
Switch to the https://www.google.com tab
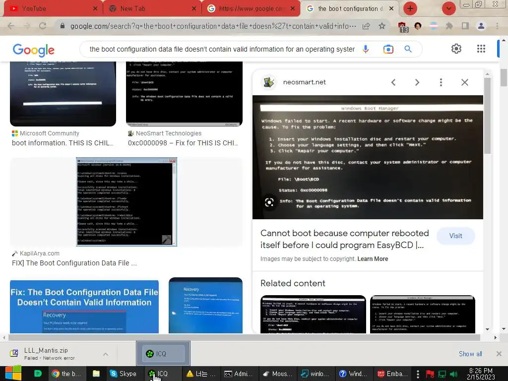(251, 9)
